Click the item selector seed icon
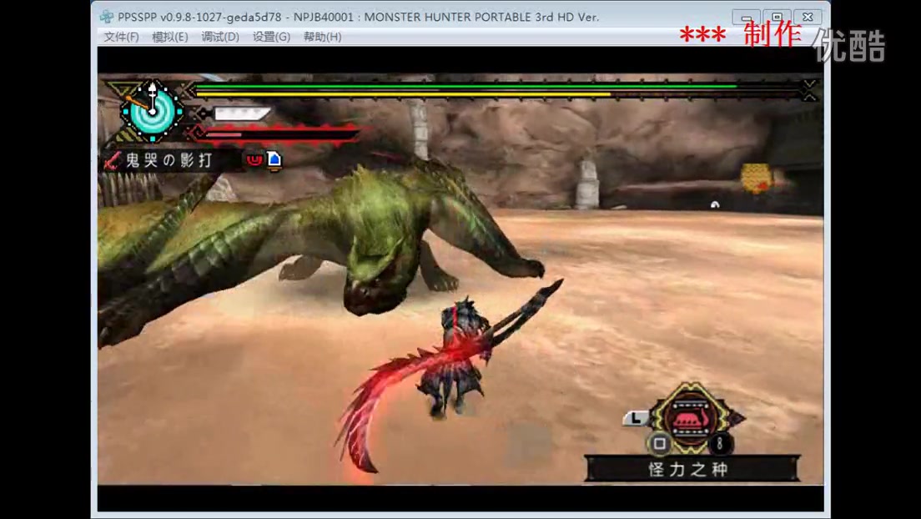This screenshot has width=921, height=519. point(692,418)
